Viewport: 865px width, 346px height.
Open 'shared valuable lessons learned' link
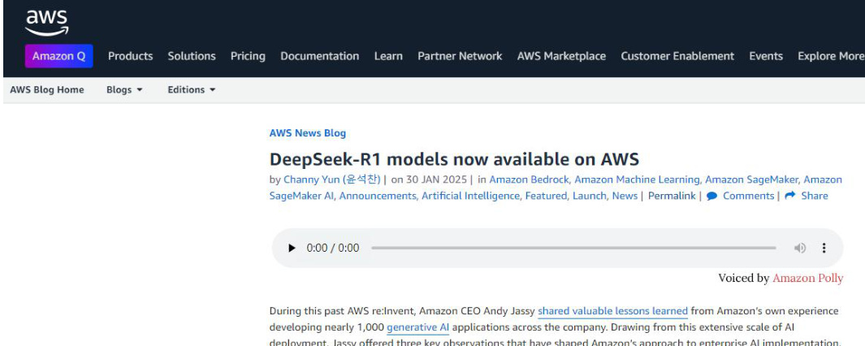click(613, 311)
